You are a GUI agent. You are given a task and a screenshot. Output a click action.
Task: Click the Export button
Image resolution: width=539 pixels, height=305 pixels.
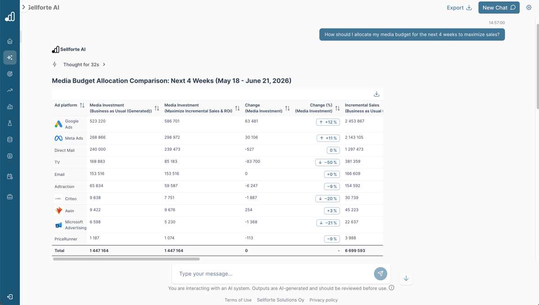tap(459, 8)
